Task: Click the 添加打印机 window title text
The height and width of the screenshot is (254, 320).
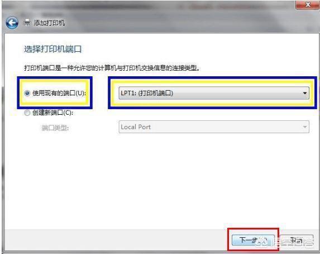Action: (x=49, y=23)
